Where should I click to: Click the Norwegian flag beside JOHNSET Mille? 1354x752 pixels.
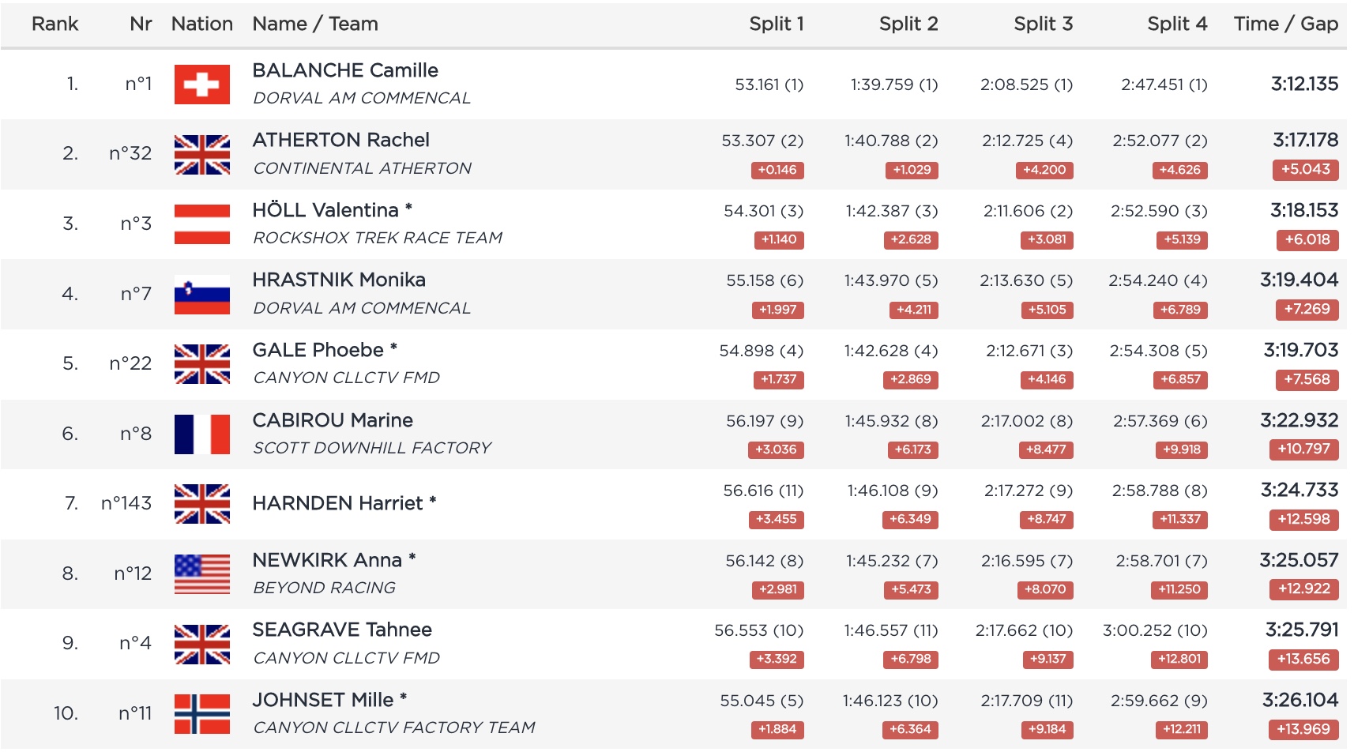tap(201, 713)
